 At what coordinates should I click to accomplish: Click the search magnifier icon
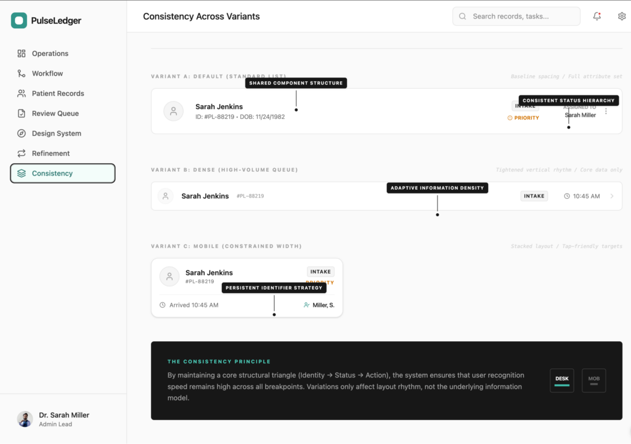(x=462, y=16)
